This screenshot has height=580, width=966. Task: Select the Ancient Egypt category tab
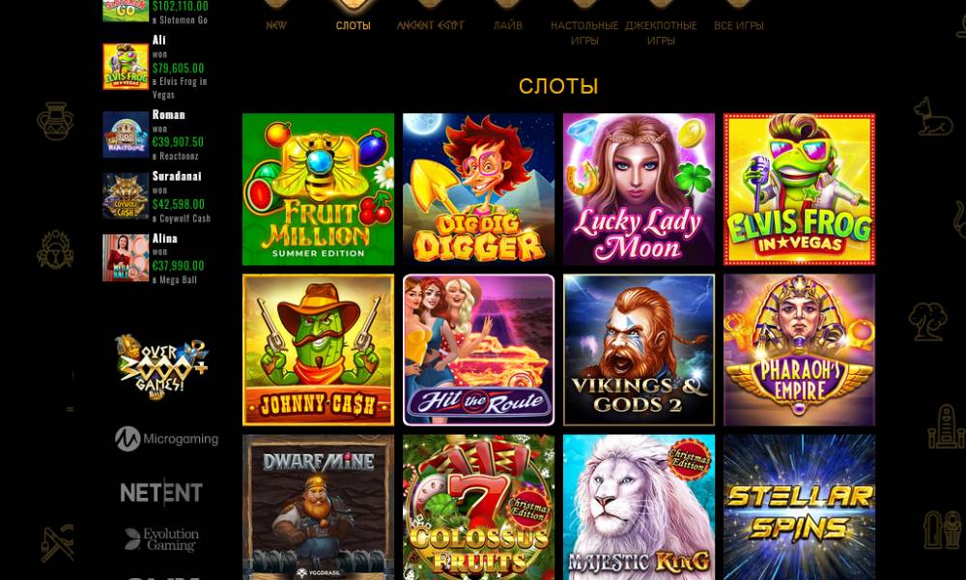(430, 25)
